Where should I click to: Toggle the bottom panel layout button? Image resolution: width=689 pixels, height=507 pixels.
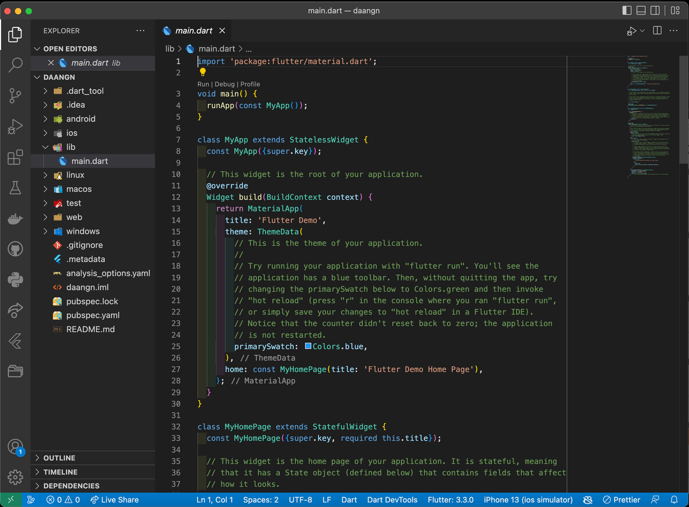[x=641, y=11]
